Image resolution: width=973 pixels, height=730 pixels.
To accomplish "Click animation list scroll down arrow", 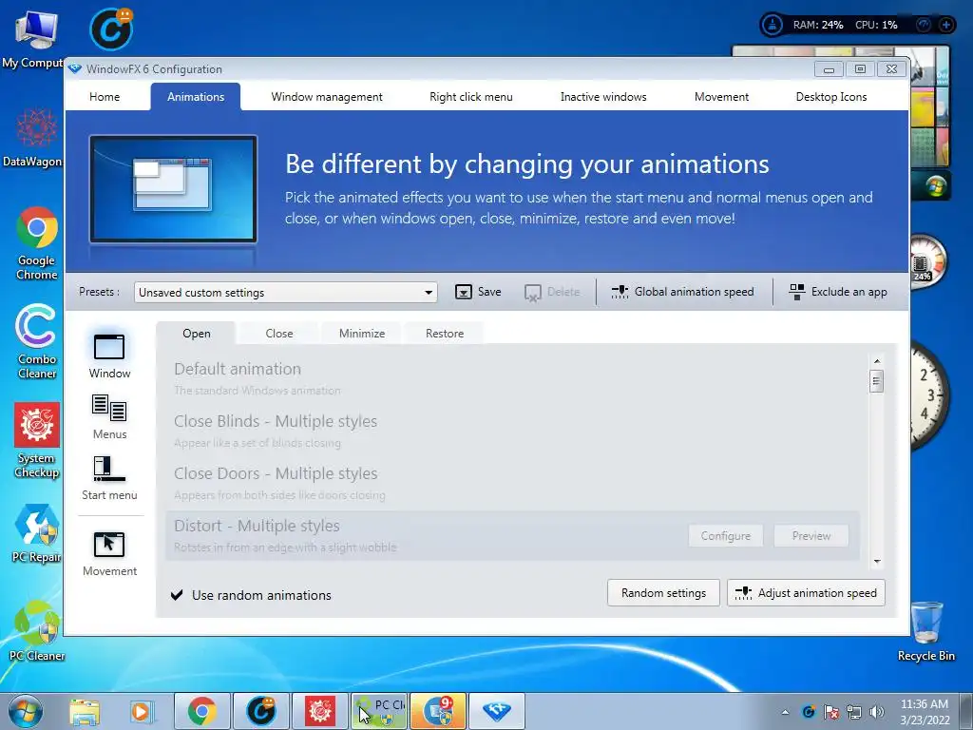I will [x=877, y=561].
